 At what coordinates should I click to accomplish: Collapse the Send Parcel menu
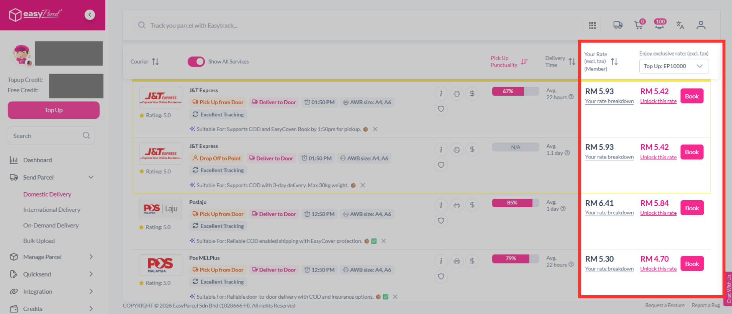91,177
